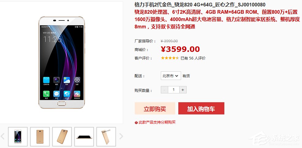Decrease purchase quantity with minus button
302x148 pixels.
tap(164, 90)
